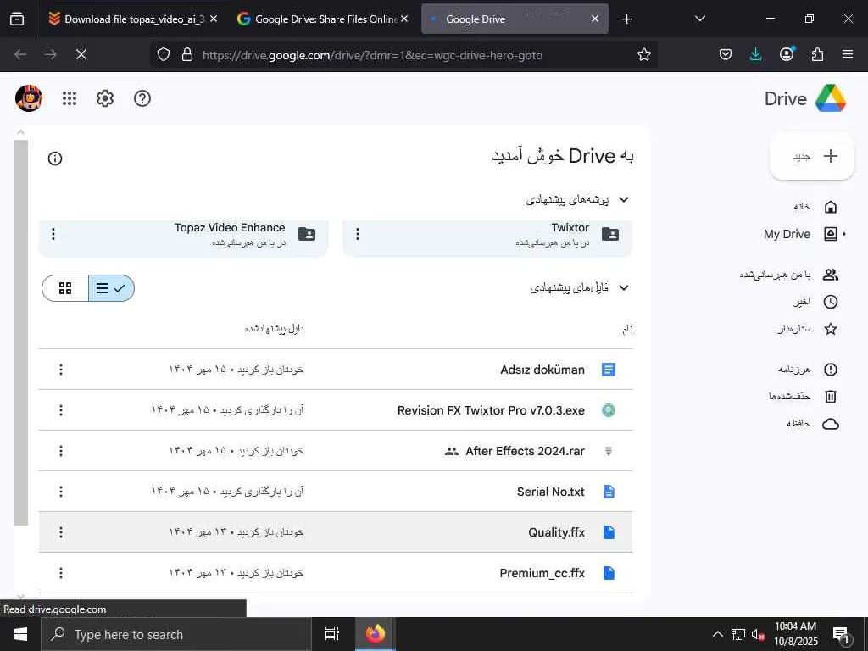Close the Download file topaz_video_ai tab

[214, 19]
